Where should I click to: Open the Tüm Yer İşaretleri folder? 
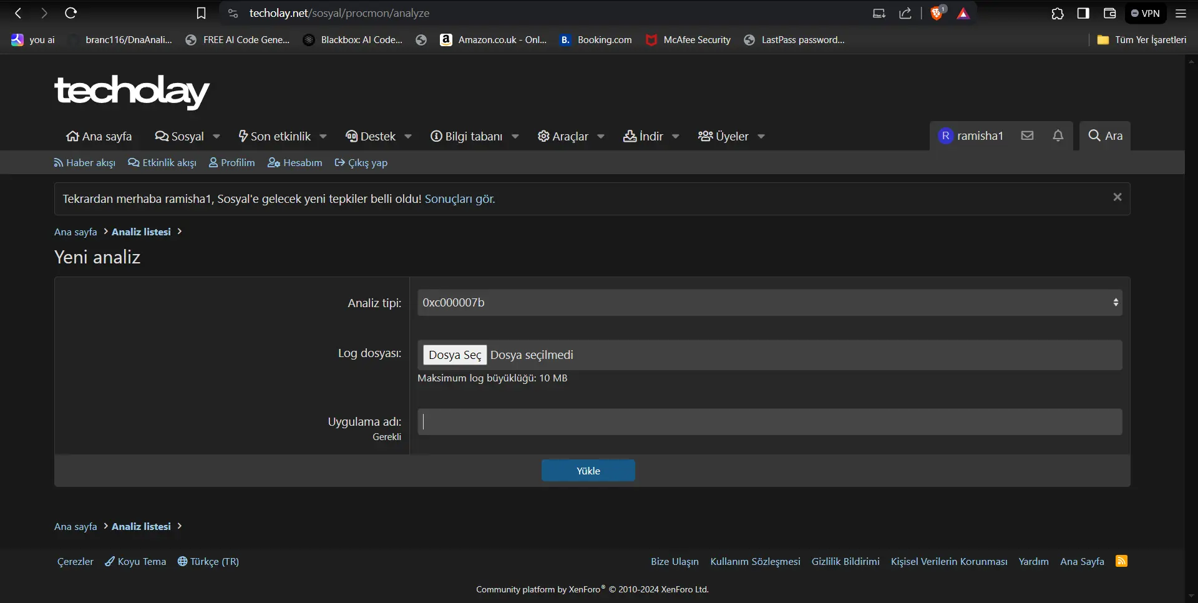coord(1142,40)
